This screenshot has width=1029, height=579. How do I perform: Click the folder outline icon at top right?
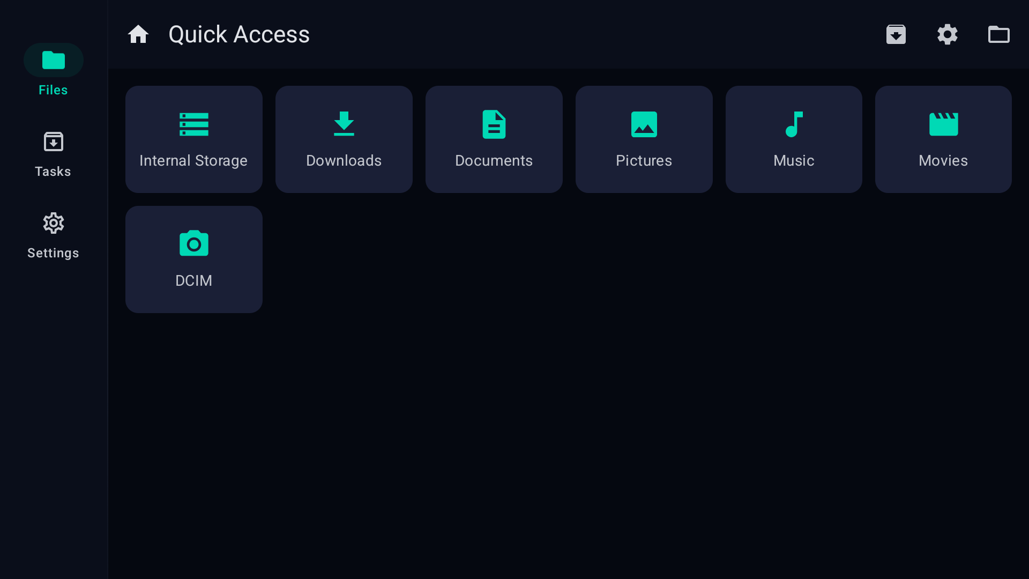click(998, 34)
